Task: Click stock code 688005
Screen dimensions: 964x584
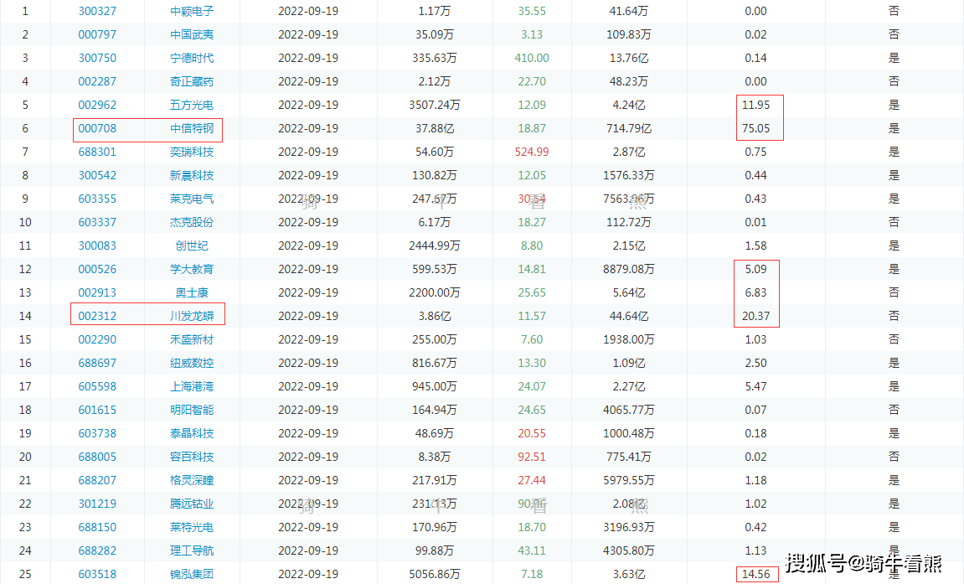Action: pyautogui.click(x=97, y=457)
